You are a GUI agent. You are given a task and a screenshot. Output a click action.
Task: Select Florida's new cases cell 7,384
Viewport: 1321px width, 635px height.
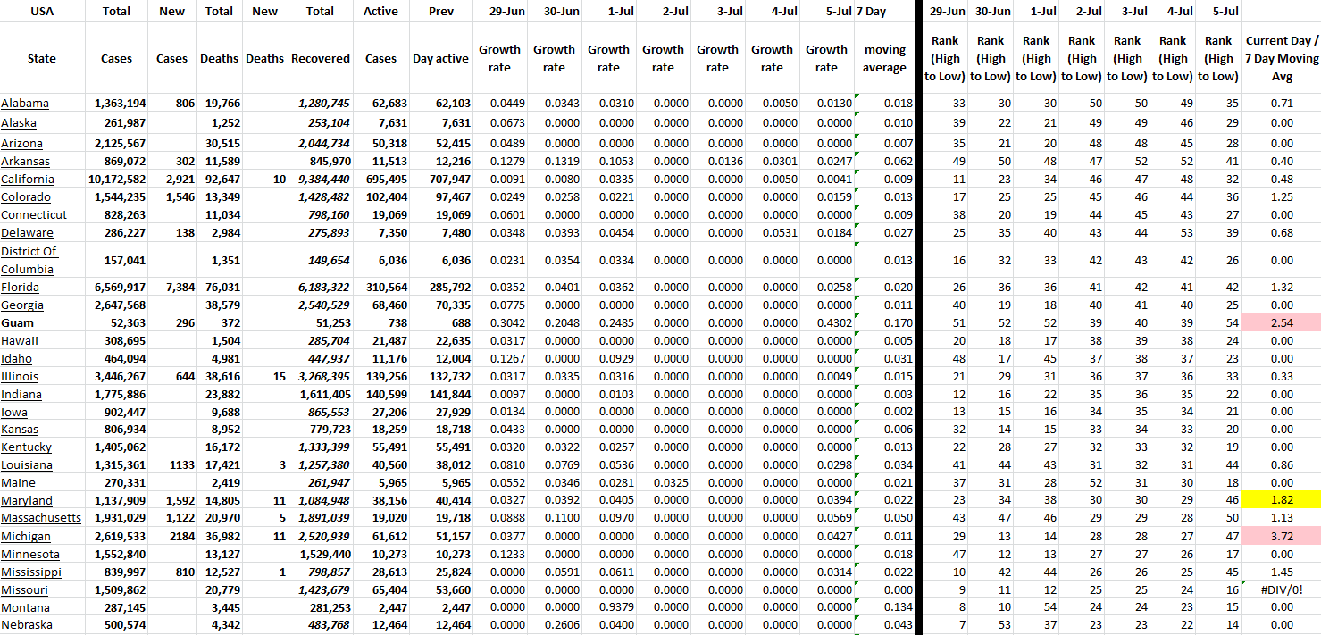174,288
